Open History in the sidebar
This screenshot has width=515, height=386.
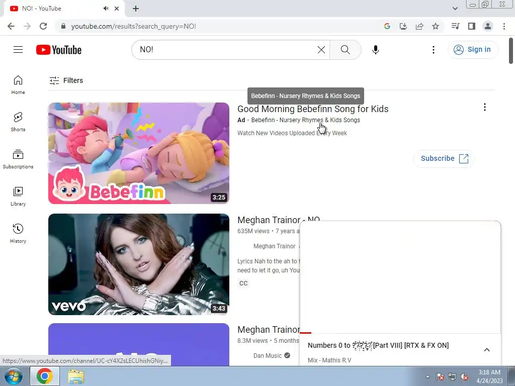tap(18, 233)
